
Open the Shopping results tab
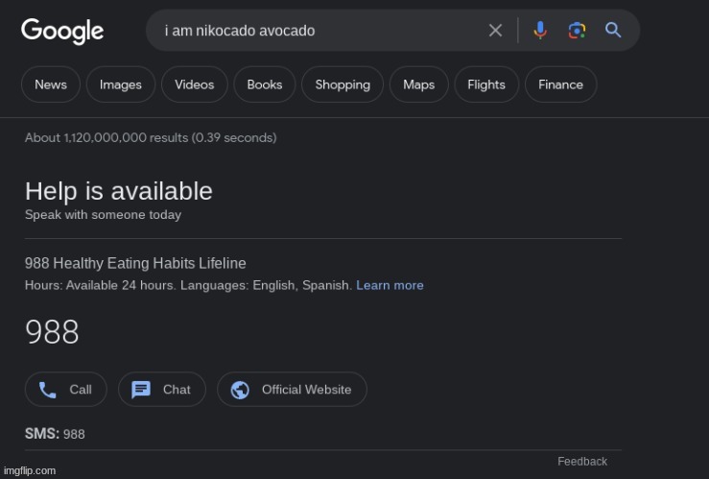point(343,84)
